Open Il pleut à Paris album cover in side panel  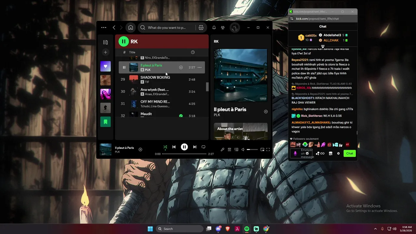tap(240, 75)
